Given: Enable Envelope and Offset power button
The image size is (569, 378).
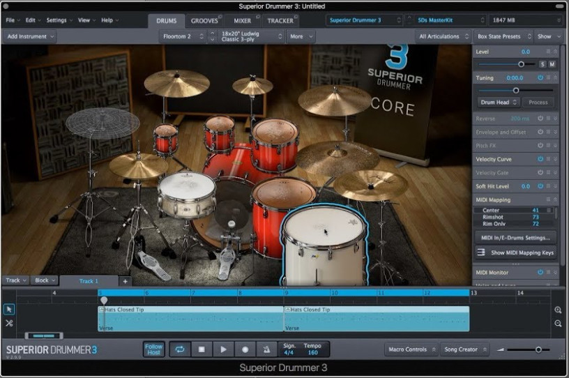Looking at the screenshot, I should point(540,132).
